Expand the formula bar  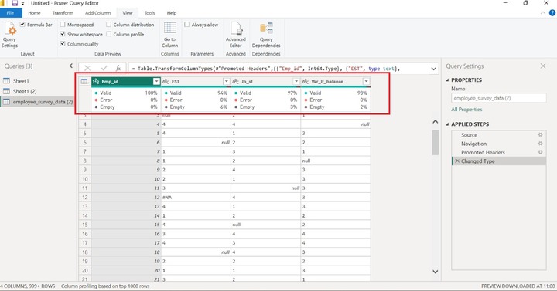point(433,69)
